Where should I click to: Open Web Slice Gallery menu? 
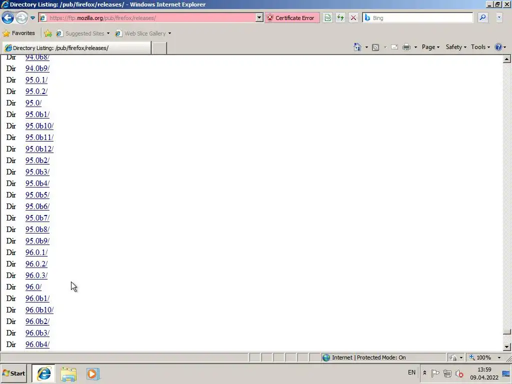[143, 33]
